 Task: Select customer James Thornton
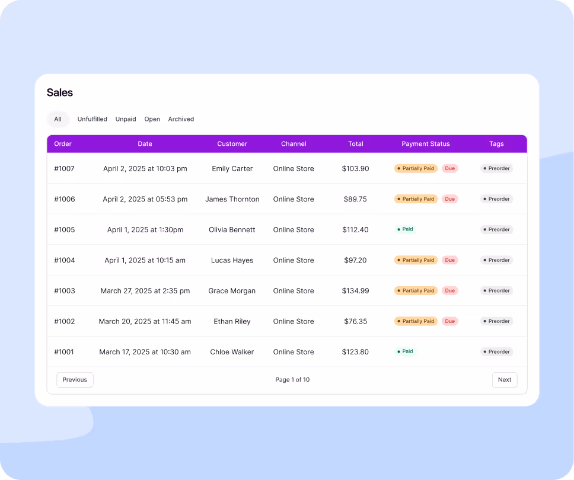click(x=232, y=199)
